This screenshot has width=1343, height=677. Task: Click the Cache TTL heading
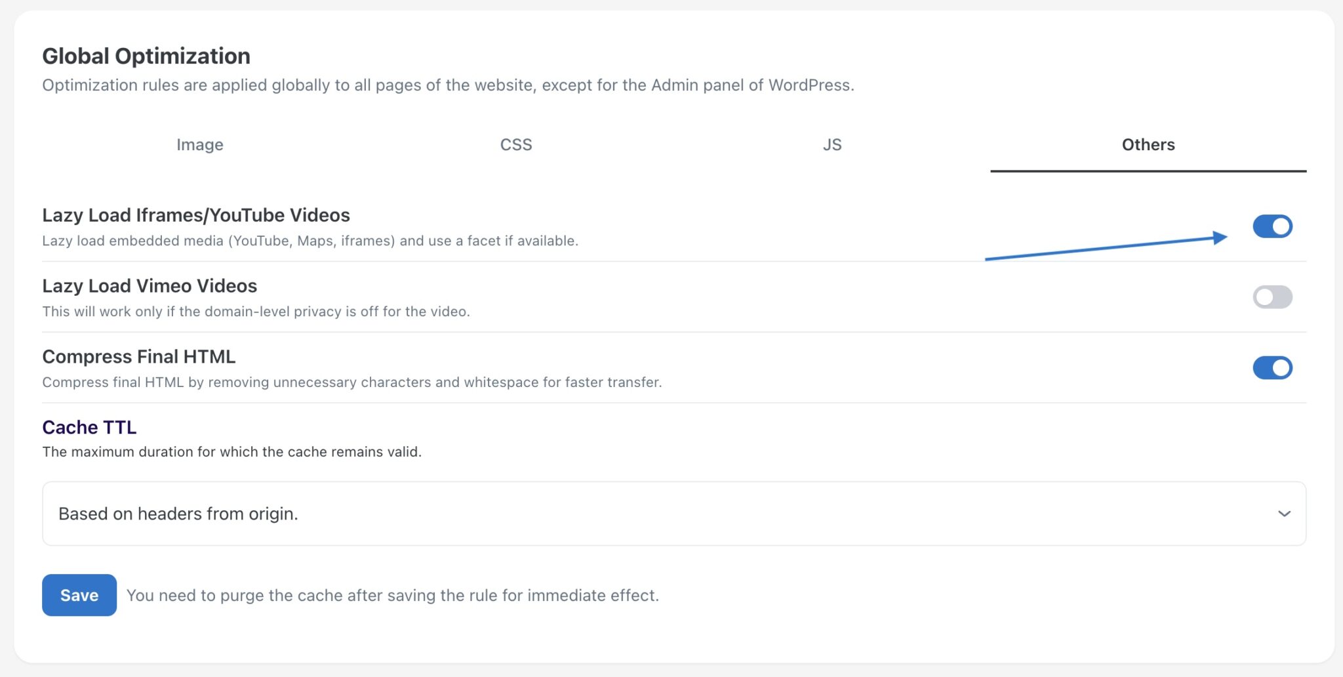coord(89,428)
